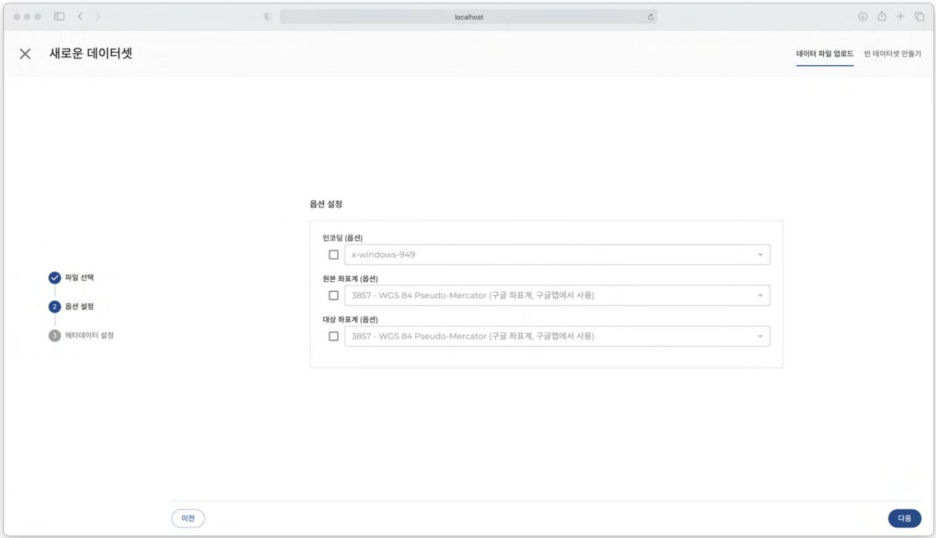Click the privacy shield icon by address bar

tap(268, 17)
